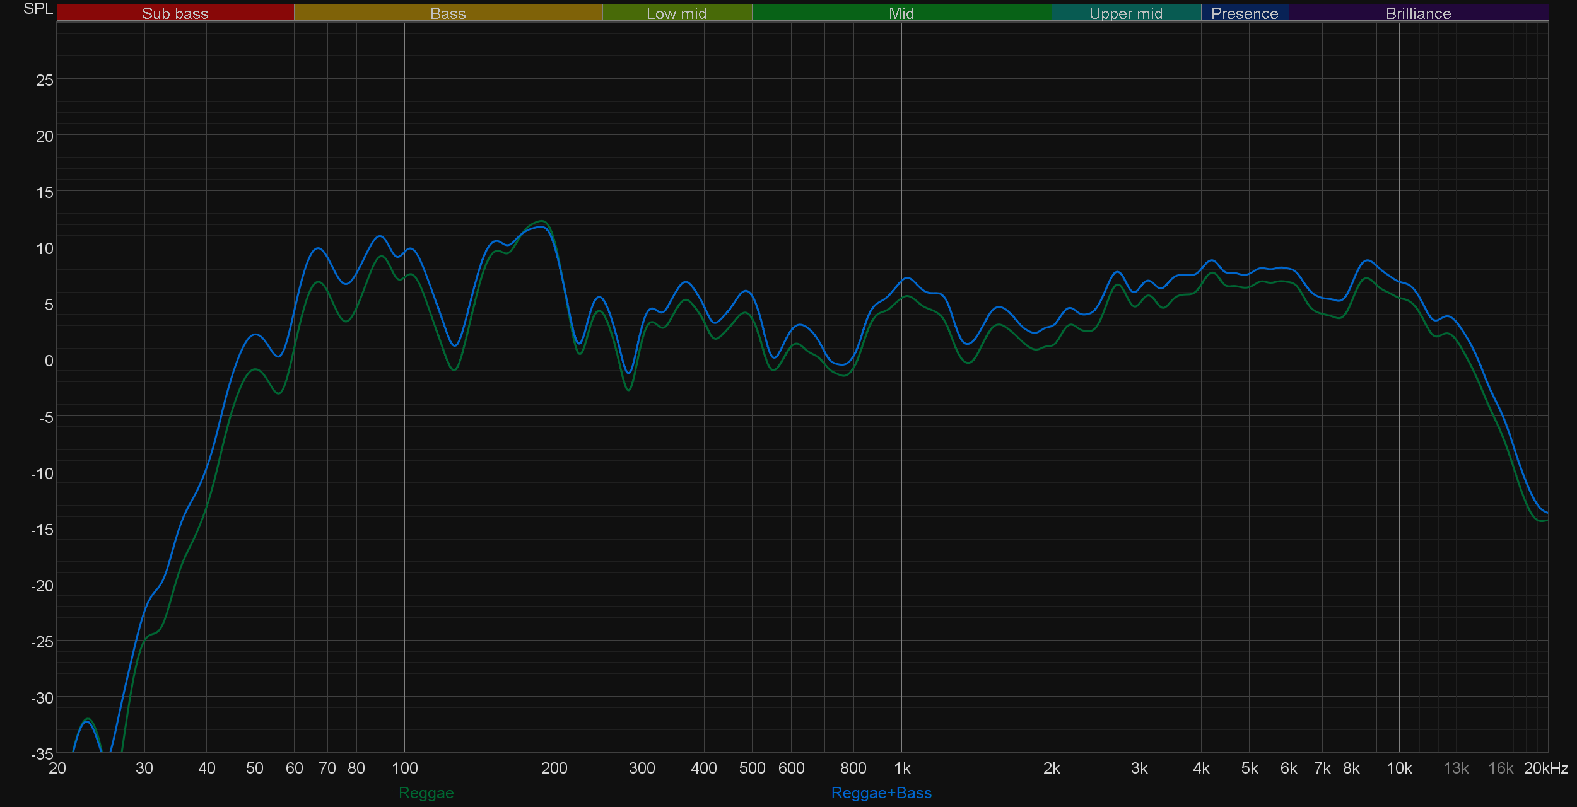Screen dimensions: 1577x807
Task: Click the Bass frequency band header
Action: tap(448, 13)
